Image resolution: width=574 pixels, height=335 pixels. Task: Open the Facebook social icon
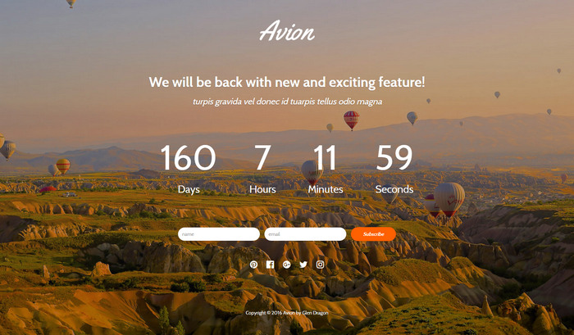coord(270,265)
